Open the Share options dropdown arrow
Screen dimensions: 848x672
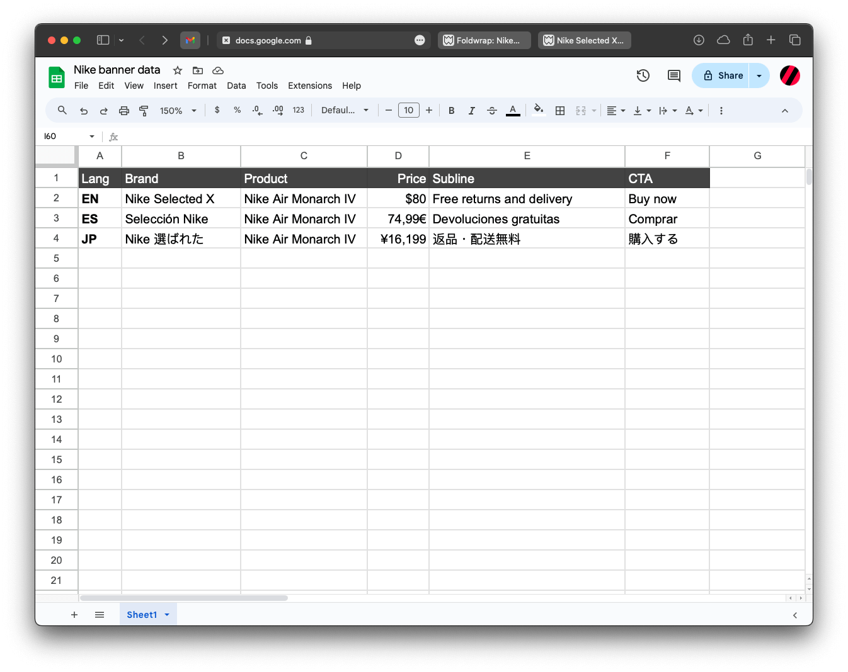759,76
